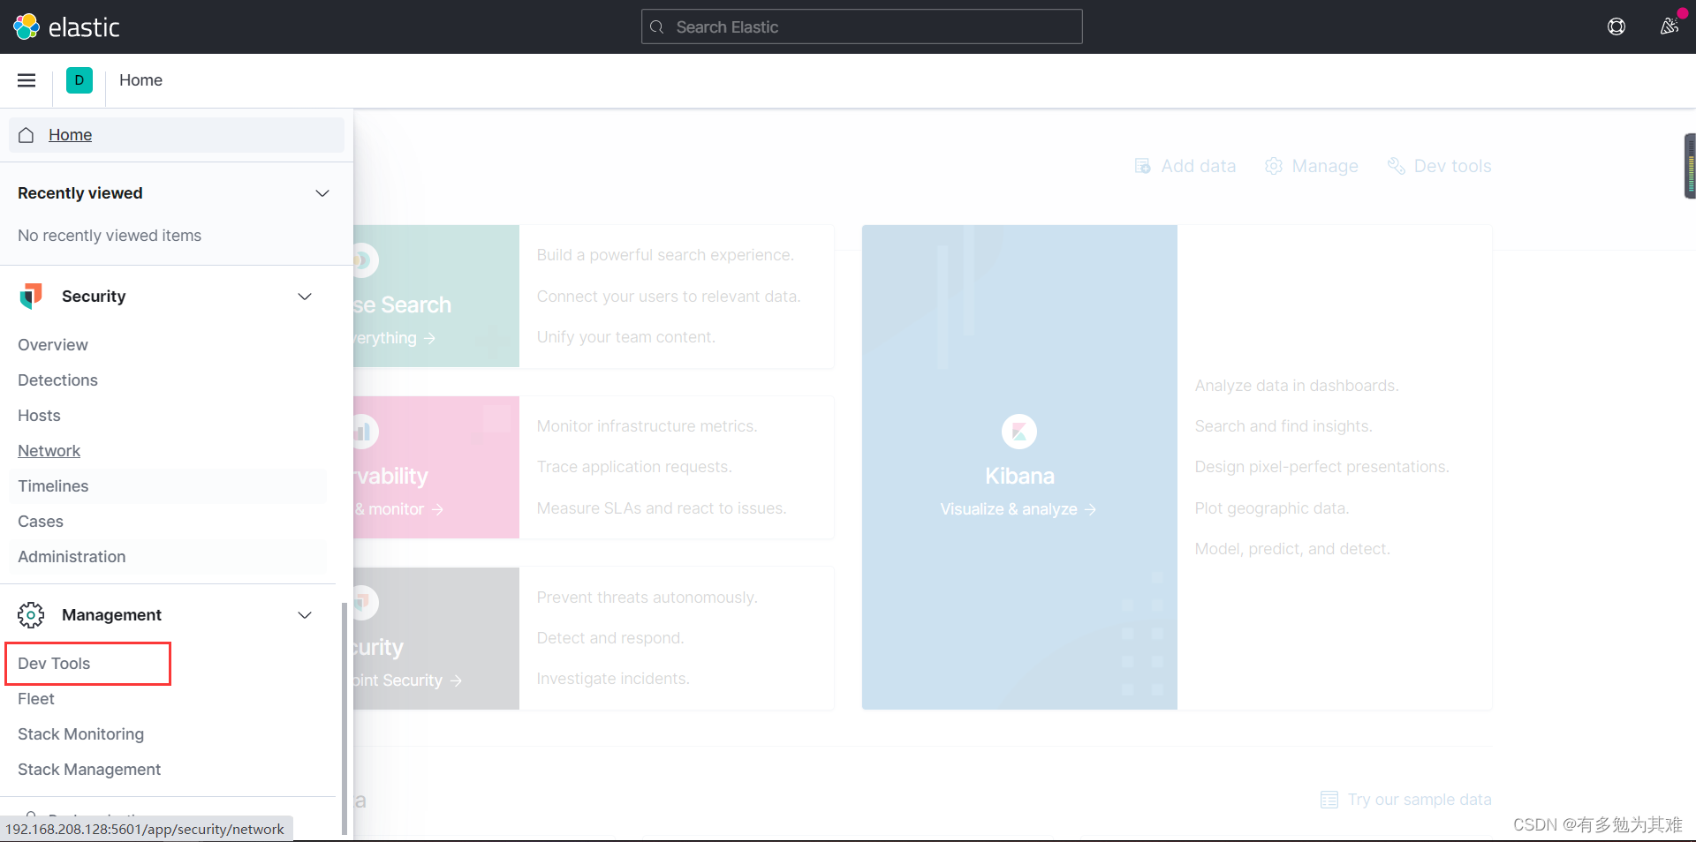Viewport: 1696px width, 842px height.
Task: Click 'Build a powerful search experience.' text
Action: tap(665, 255)
